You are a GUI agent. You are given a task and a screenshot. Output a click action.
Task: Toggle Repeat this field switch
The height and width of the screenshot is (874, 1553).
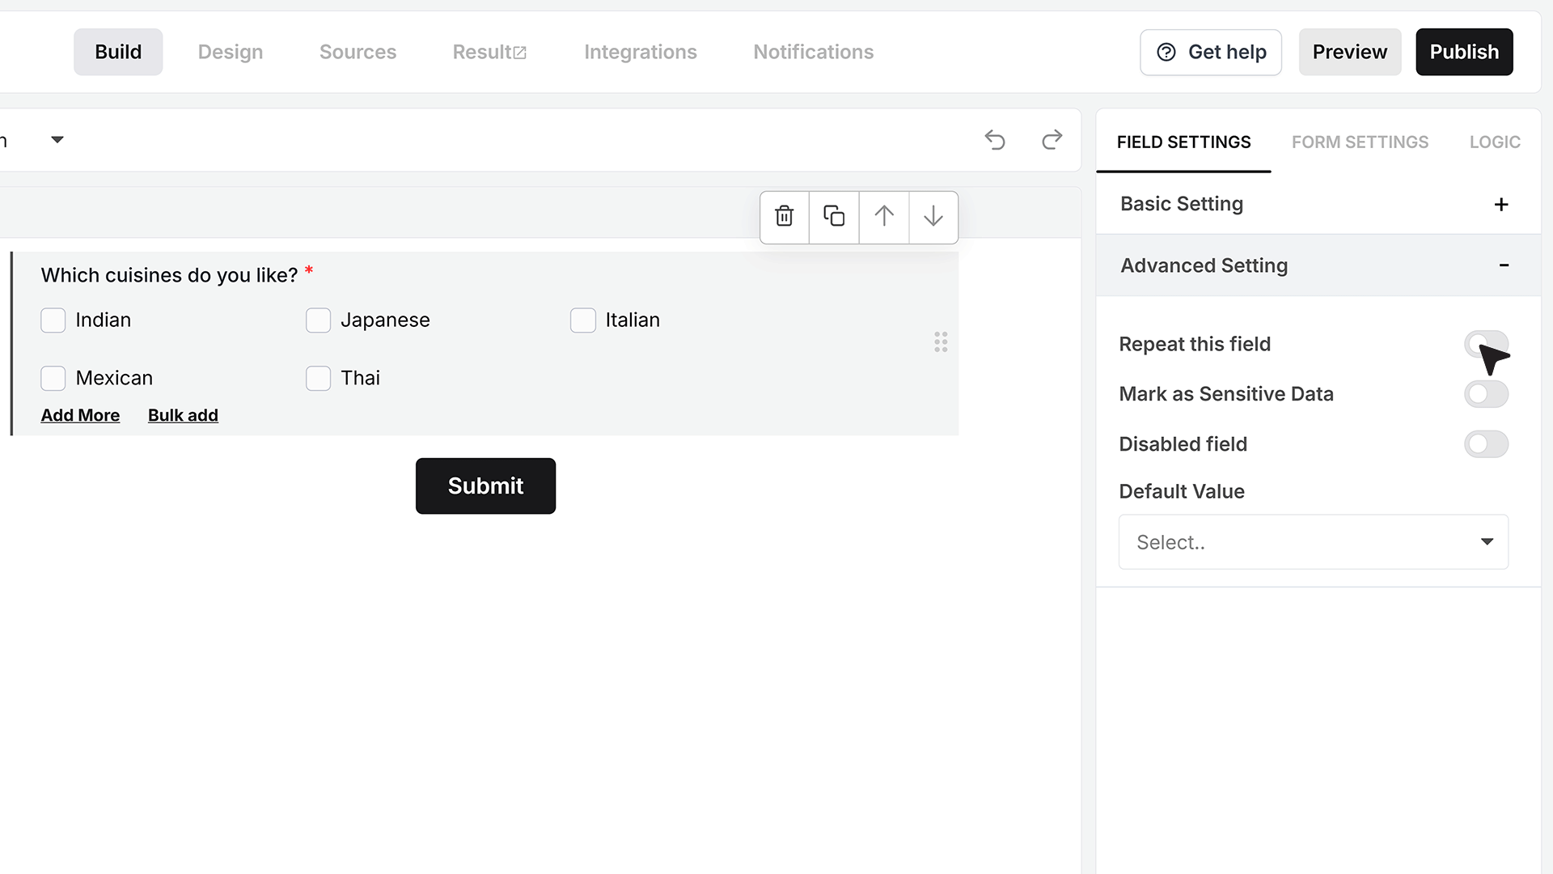coord(1486,344)
